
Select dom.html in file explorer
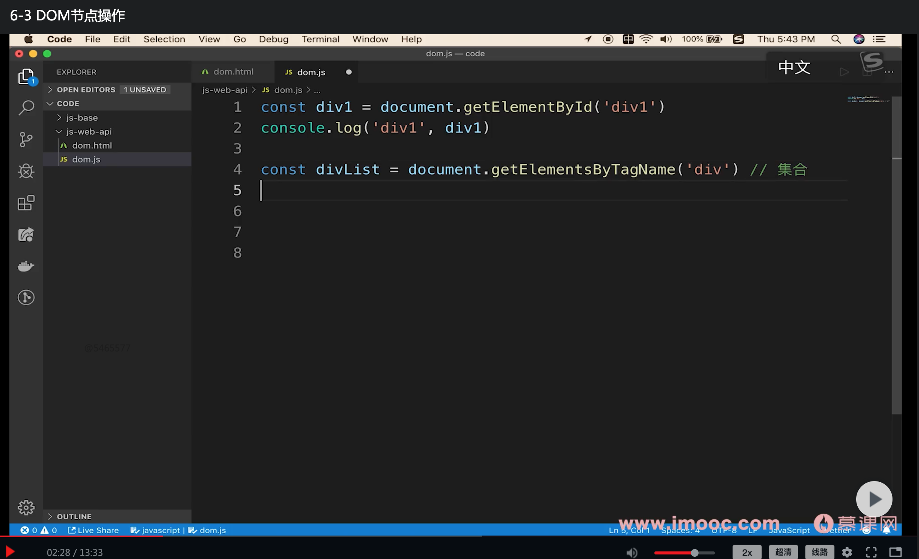pos(92,146)
